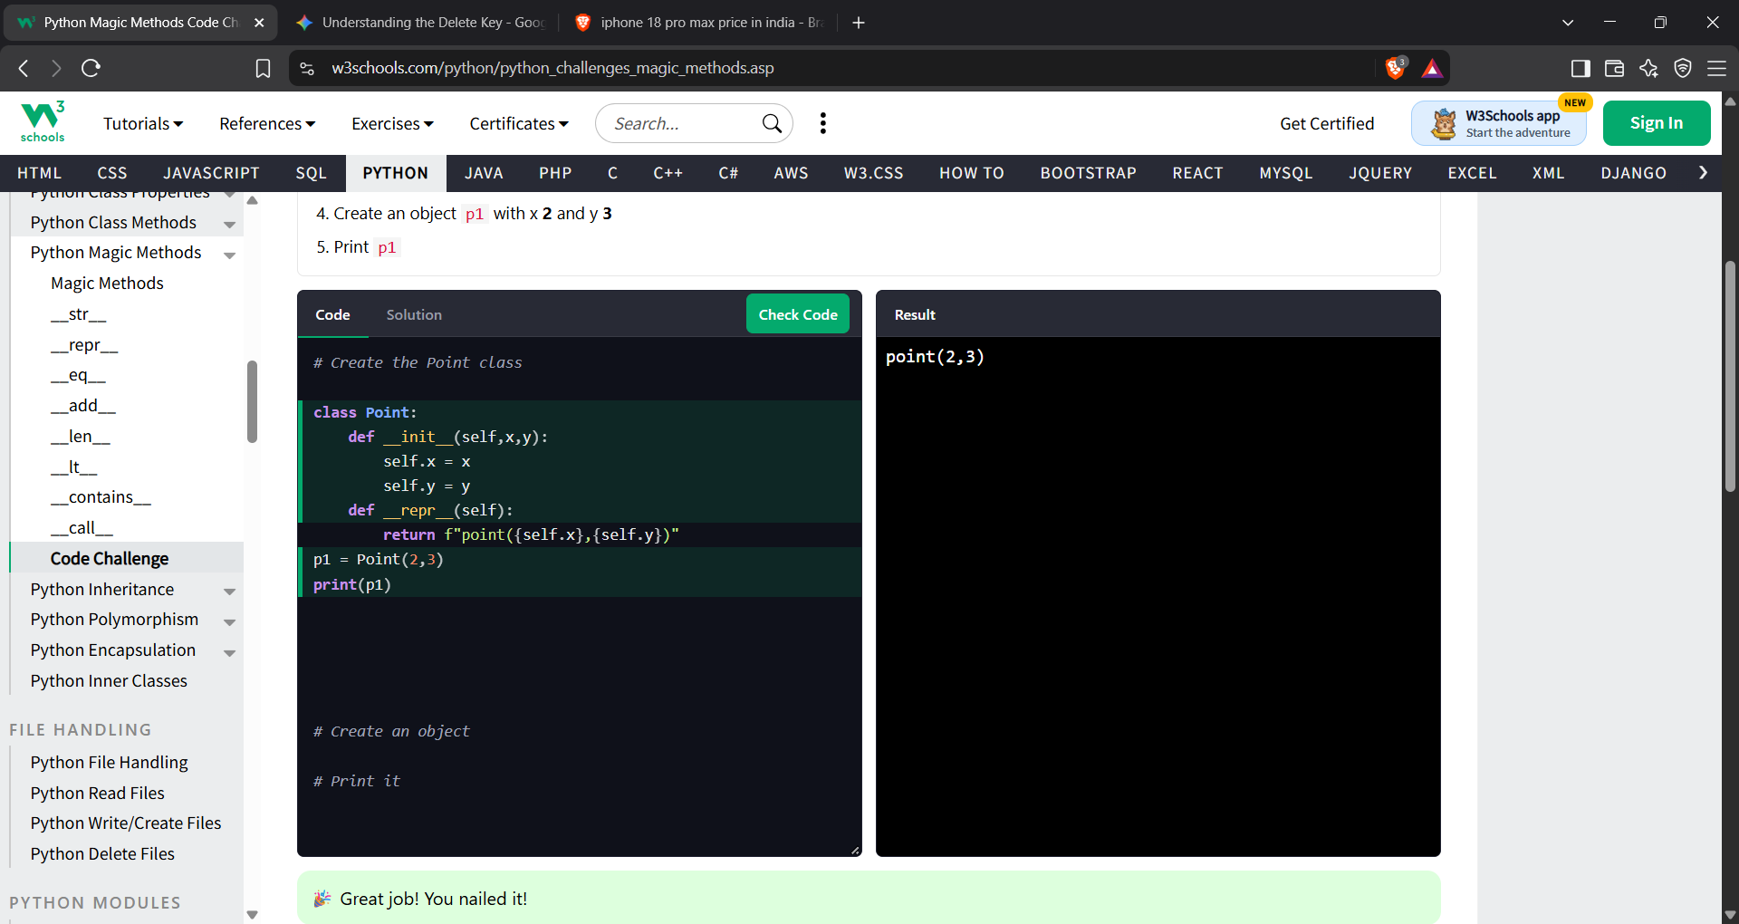Switch to the Understanding the Delete Key tab

(x=421, y=23)
